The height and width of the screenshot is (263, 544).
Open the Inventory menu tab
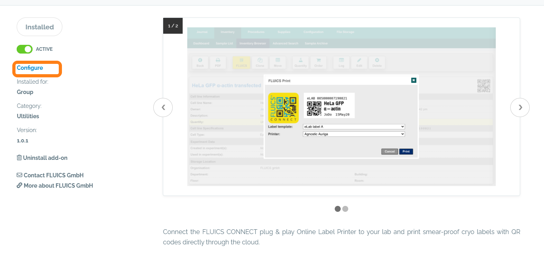tap(228, 32)
